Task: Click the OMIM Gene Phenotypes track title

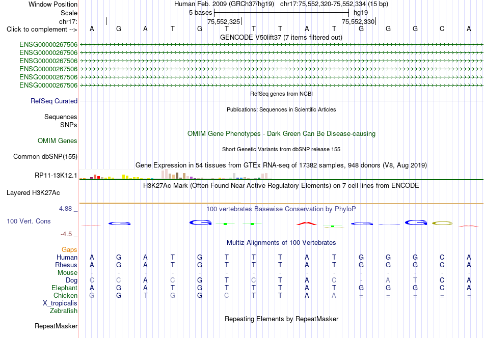Action: point(281,133)
